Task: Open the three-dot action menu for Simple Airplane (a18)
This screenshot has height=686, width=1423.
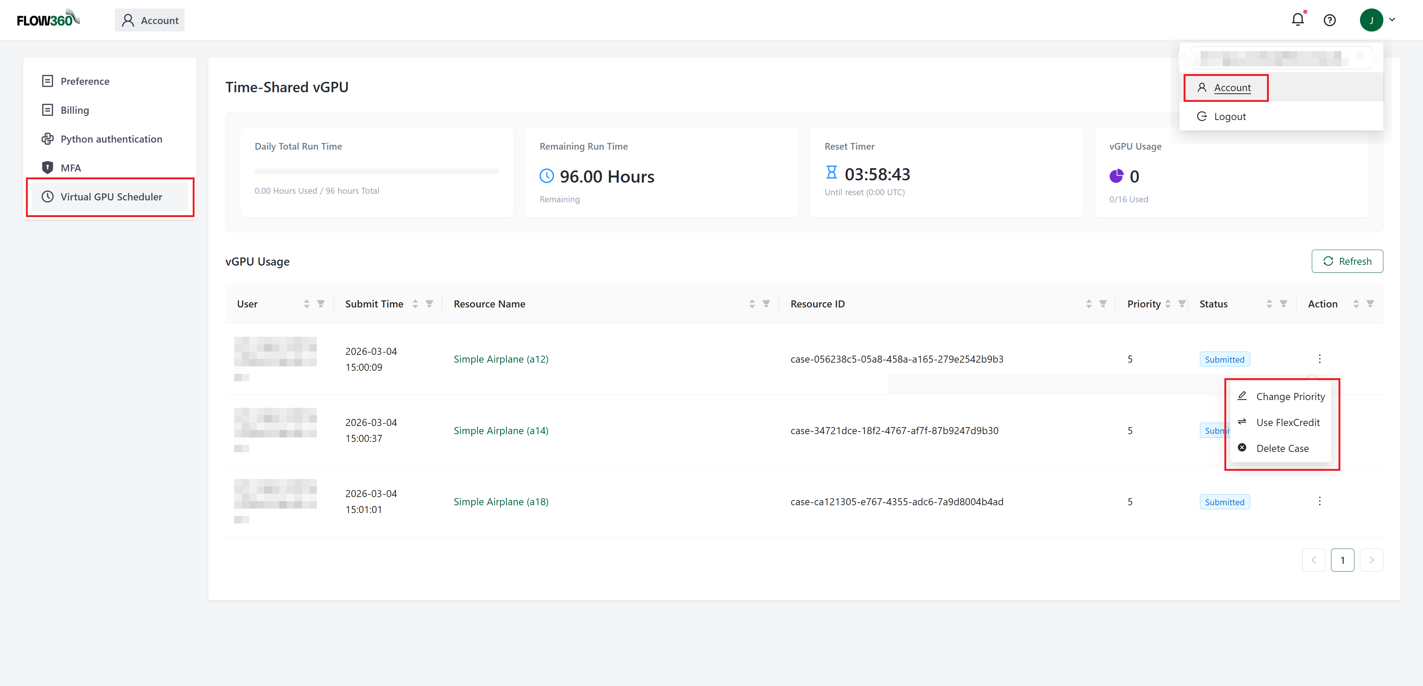Action: [x=1319, y=501]
